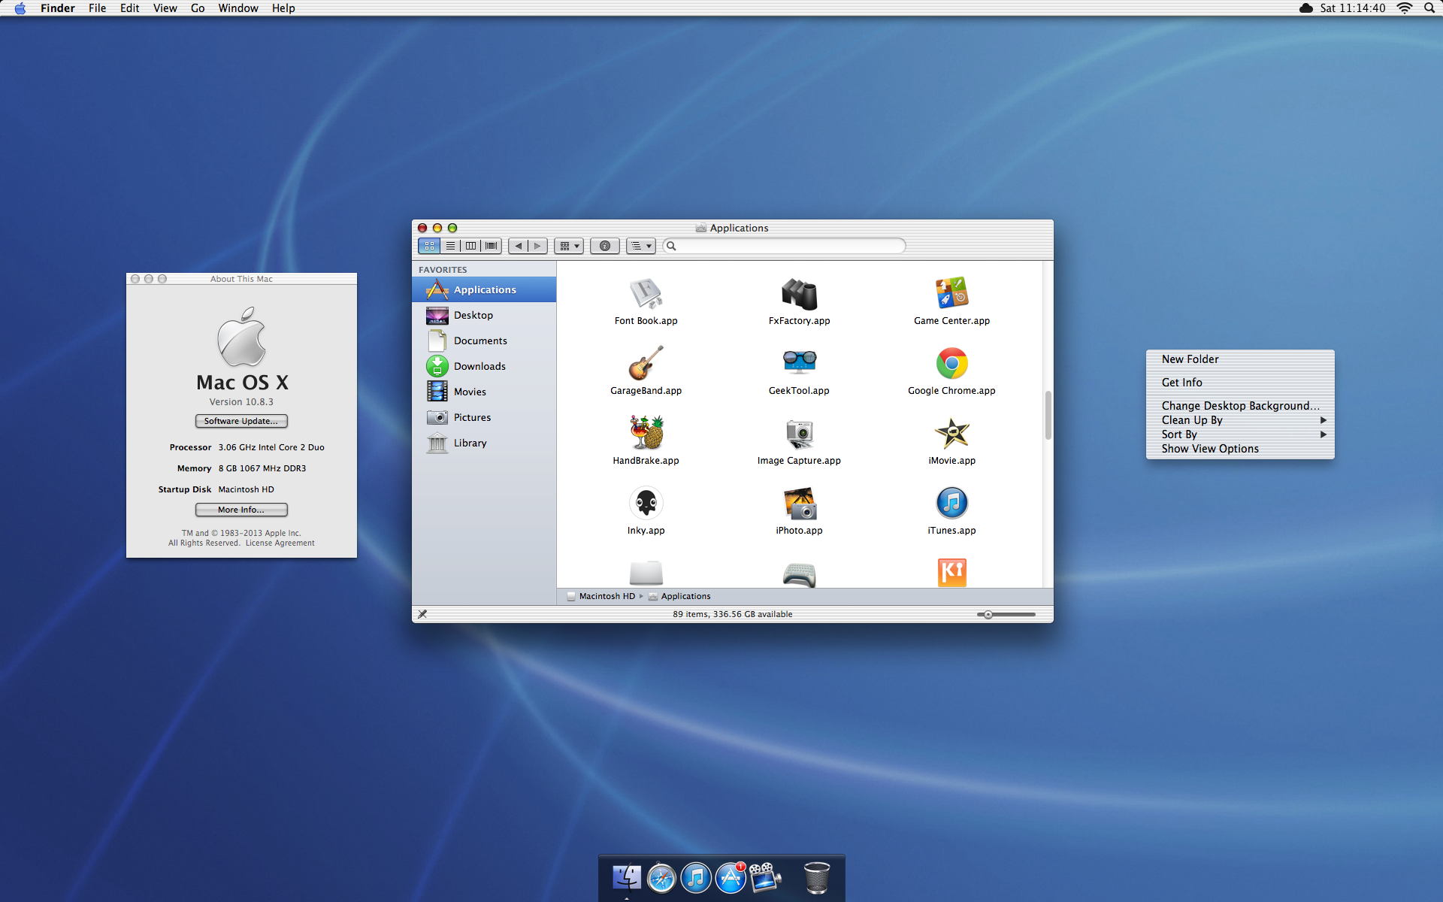Choose Show View Options
The width and height of the screenshot is (1443, 902).
[1240, 449]
